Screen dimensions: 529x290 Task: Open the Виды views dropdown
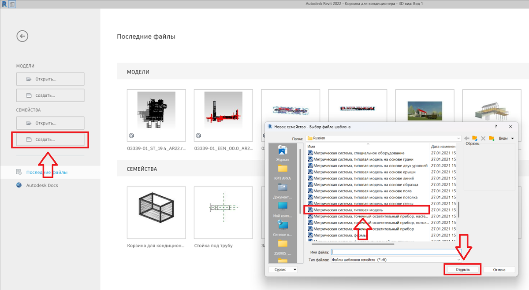[507, 138]
